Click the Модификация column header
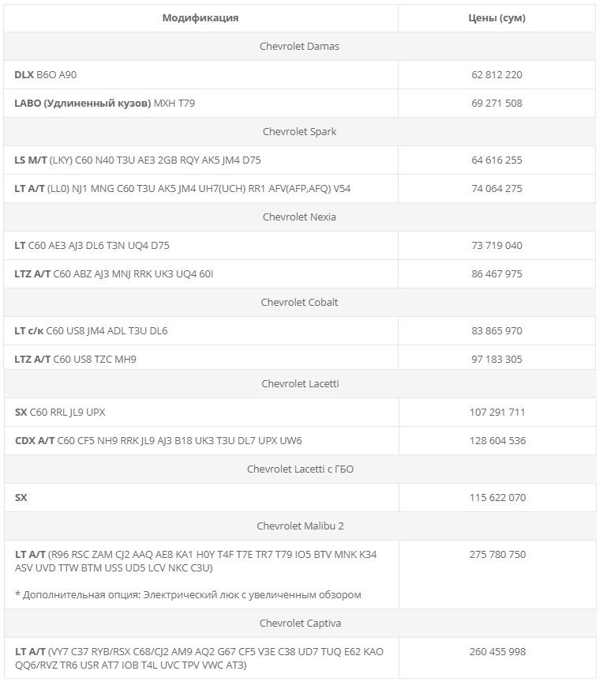Image resolution: width=603 pixels, height=686 pixels. pyautogui.click(x=200, y=17)
